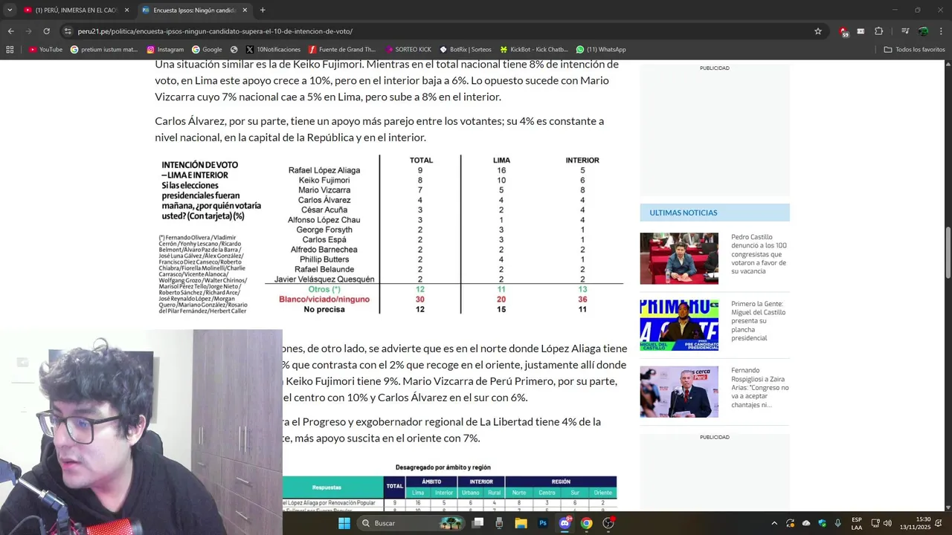This screenshot has height=535, width=952.
Task: Switch ESP LAA keyboard language
Action: pos(857,523)
